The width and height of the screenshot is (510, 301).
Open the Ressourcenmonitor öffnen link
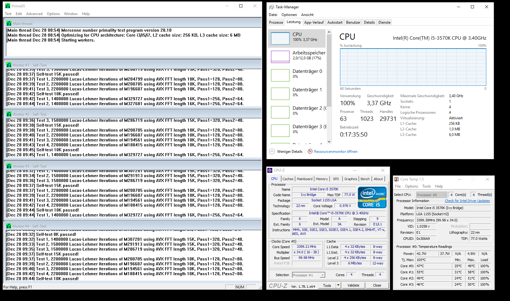point(336,152)
